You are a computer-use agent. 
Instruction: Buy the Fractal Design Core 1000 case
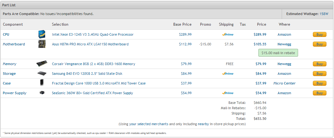pyautogui.click(x=320, y=83)
